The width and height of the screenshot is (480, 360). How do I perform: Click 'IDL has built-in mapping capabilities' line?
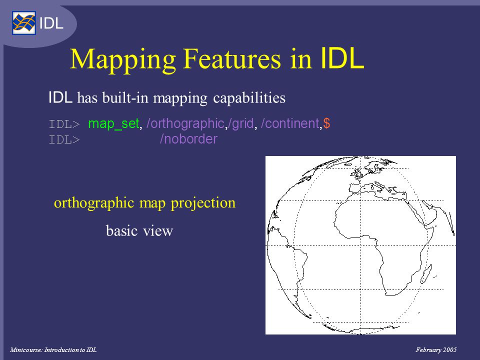click(x=167, y=98)
